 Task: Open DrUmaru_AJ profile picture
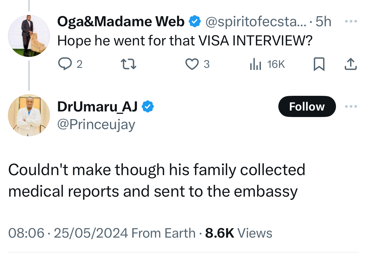tap(29, 115)
